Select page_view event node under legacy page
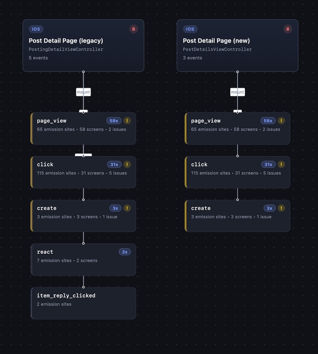This screenshot has height=354, width=318. [83, 128]
